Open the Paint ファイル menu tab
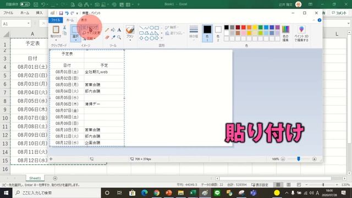The height and width of the screenshot is (198, 352). (x=56, y=20)
